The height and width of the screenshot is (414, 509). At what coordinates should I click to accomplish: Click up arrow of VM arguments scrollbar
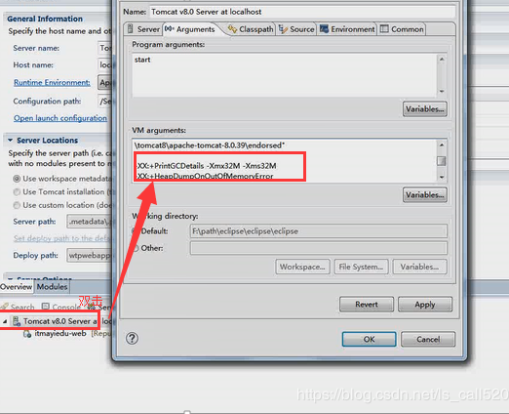click(x=442, y=145)
